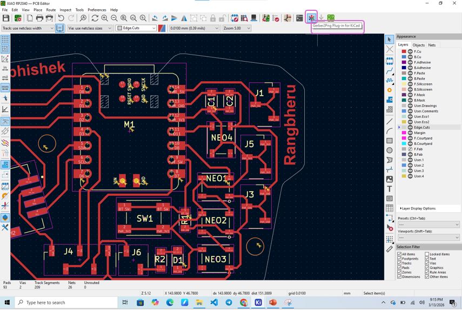The image size is (462, 310).
Task: Open the Route menu
Action: pos(51,10)
